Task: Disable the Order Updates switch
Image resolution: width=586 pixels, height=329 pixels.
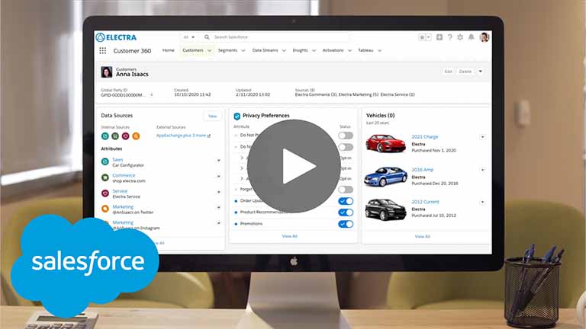Action: point(346,201)
